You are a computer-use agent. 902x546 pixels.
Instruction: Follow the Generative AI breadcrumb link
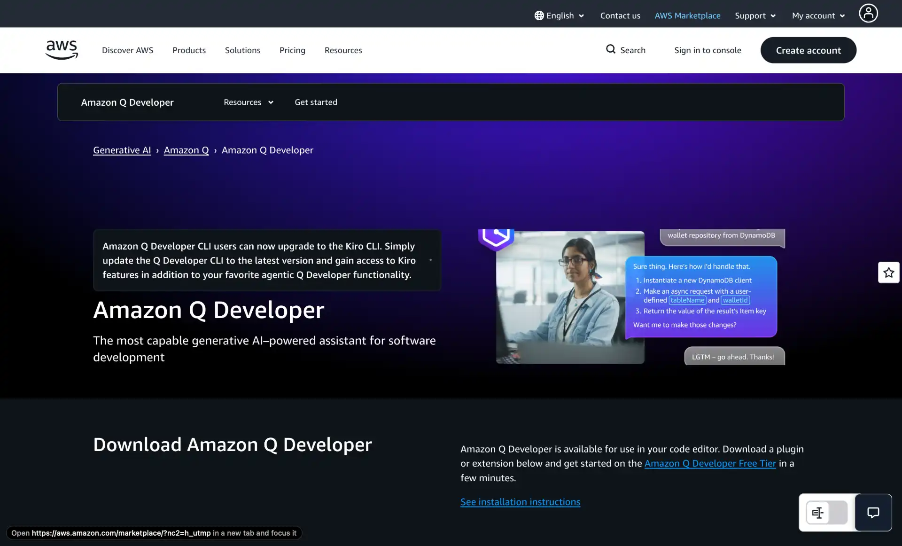[x=121, y=150]
